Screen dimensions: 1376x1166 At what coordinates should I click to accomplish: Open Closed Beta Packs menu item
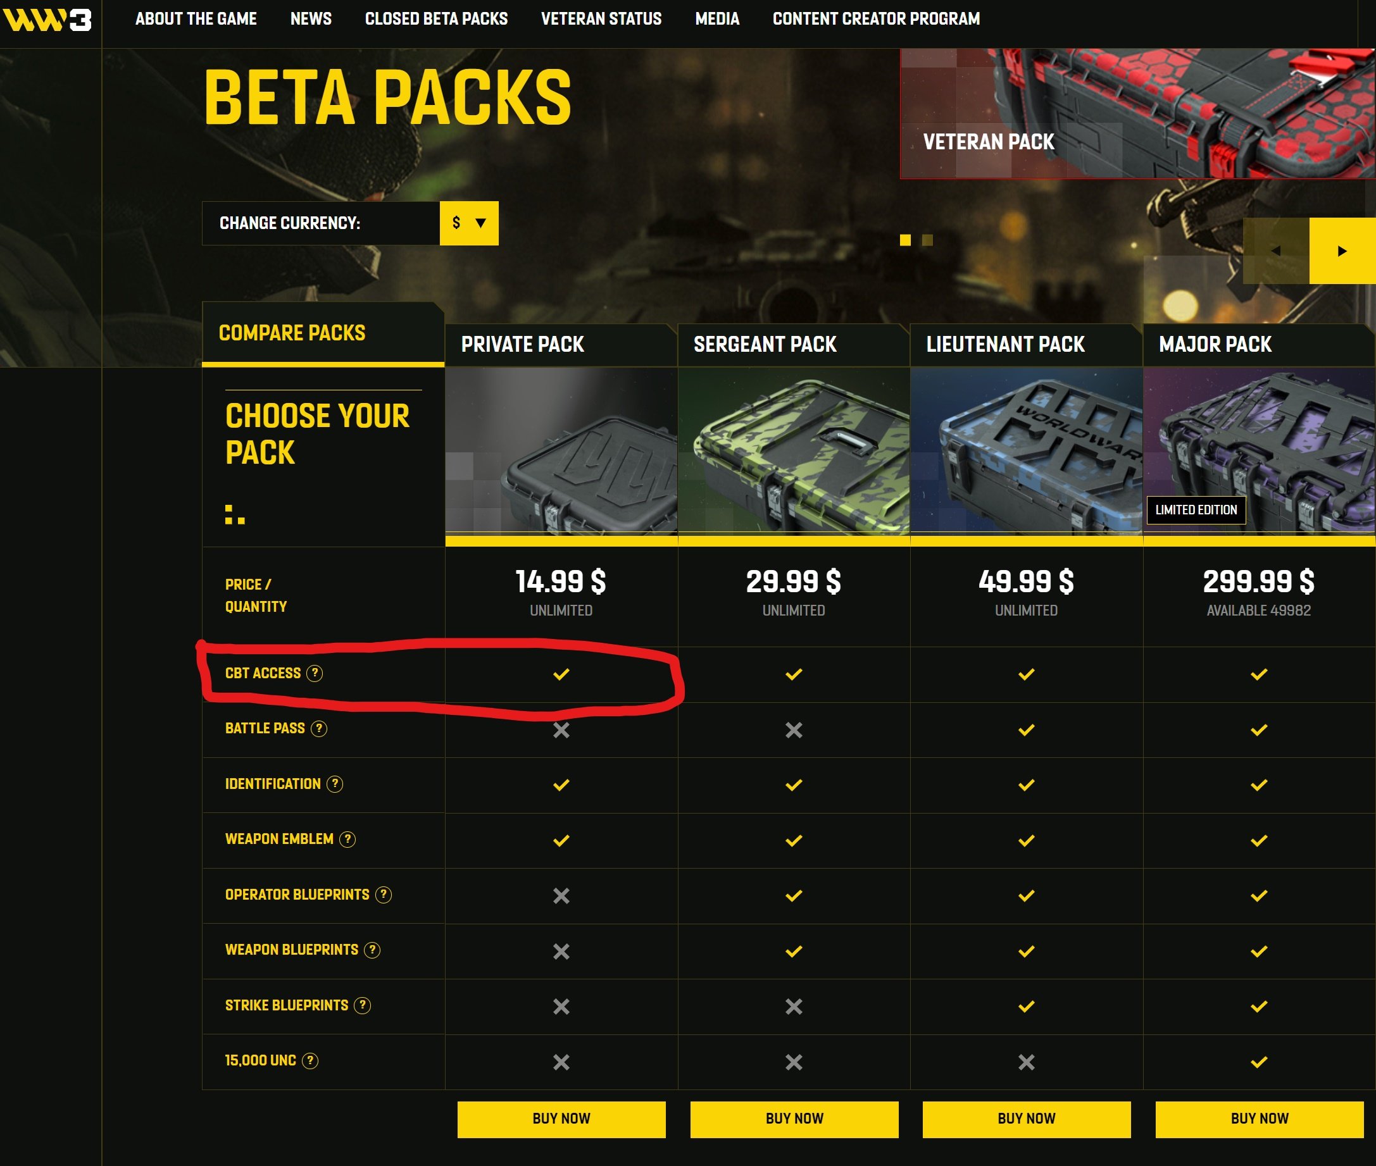(x=436, y=18)
